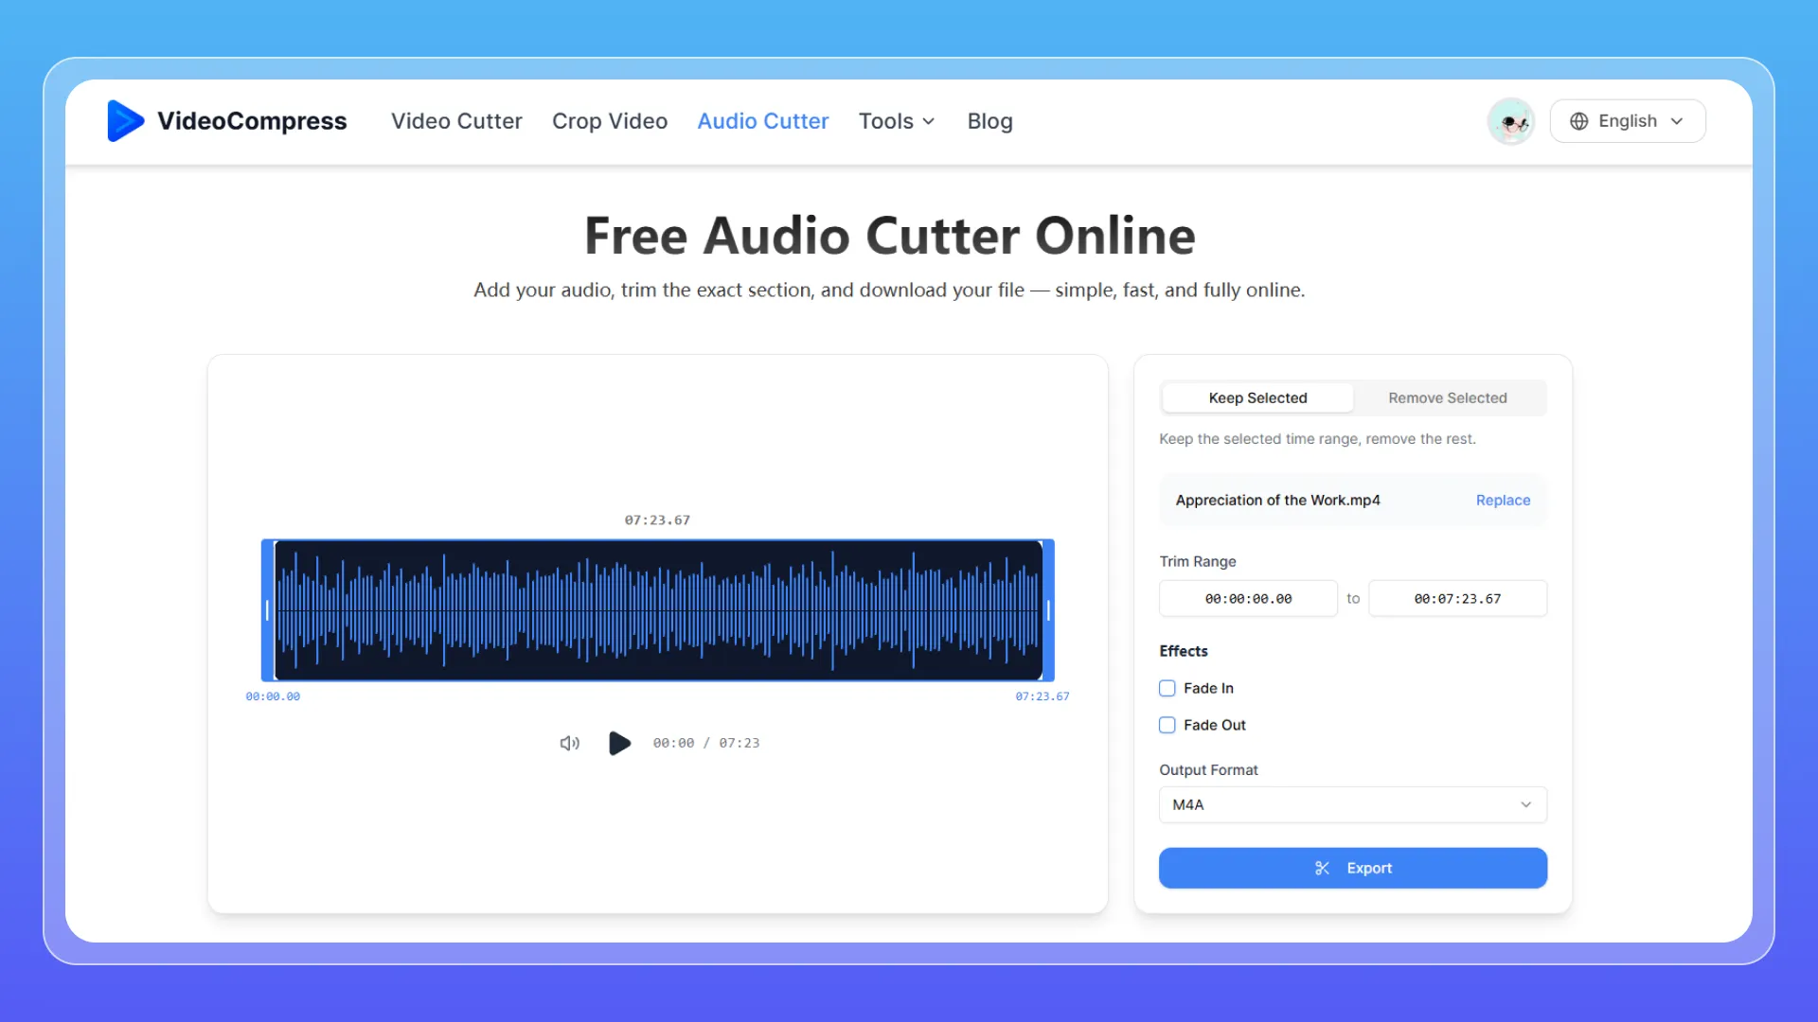The width and height of the screenshot is (1818, 1022).
Task: Click the right trim handle on waveform
Action: (1048, 610)
